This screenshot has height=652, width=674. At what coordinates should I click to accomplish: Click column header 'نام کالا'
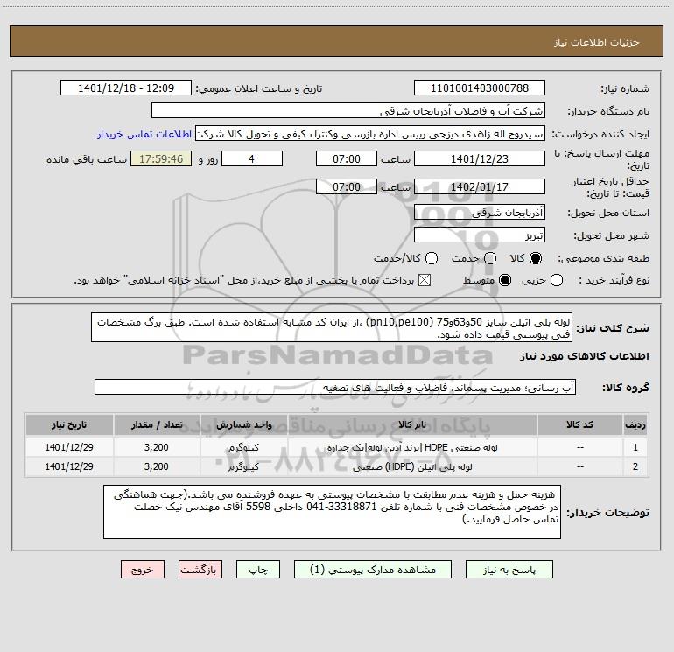(412, 424)
